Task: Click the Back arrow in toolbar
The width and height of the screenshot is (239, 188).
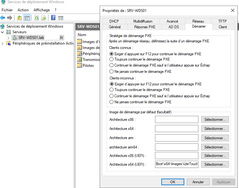Action: click(x=3, y=18)
